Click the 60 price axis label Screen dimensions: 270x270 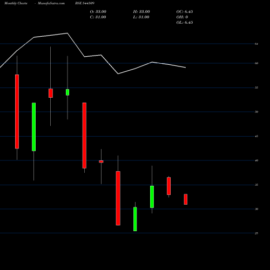click(256, 63)
